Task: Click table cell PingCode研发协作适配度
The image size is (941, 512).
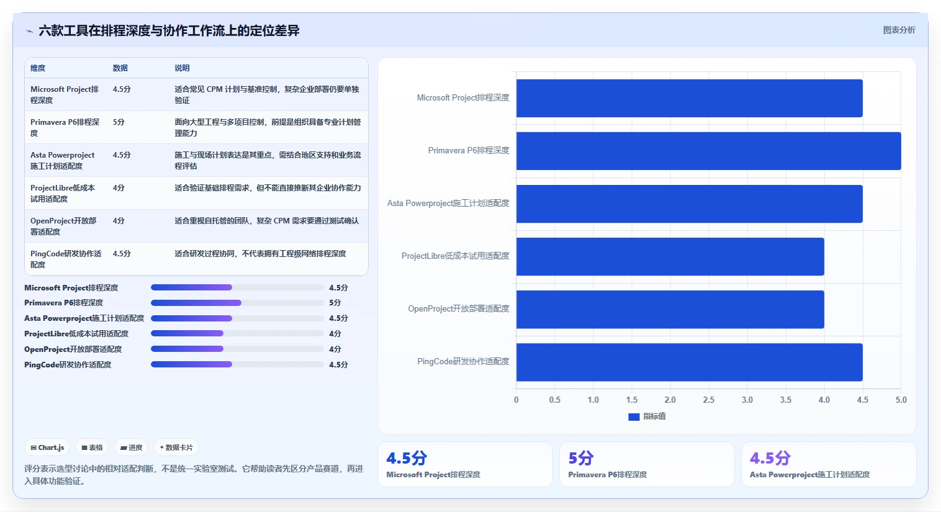Action: coord(66,259)
